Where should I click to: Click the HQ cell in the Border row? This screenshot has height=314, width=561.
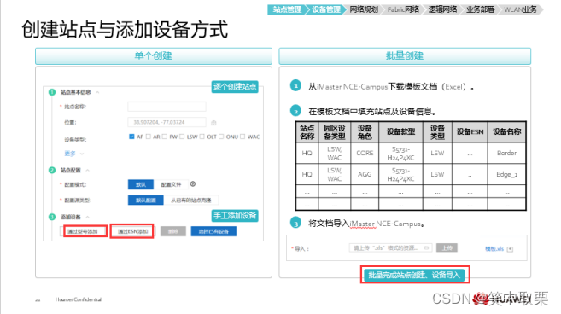point(307,153)
